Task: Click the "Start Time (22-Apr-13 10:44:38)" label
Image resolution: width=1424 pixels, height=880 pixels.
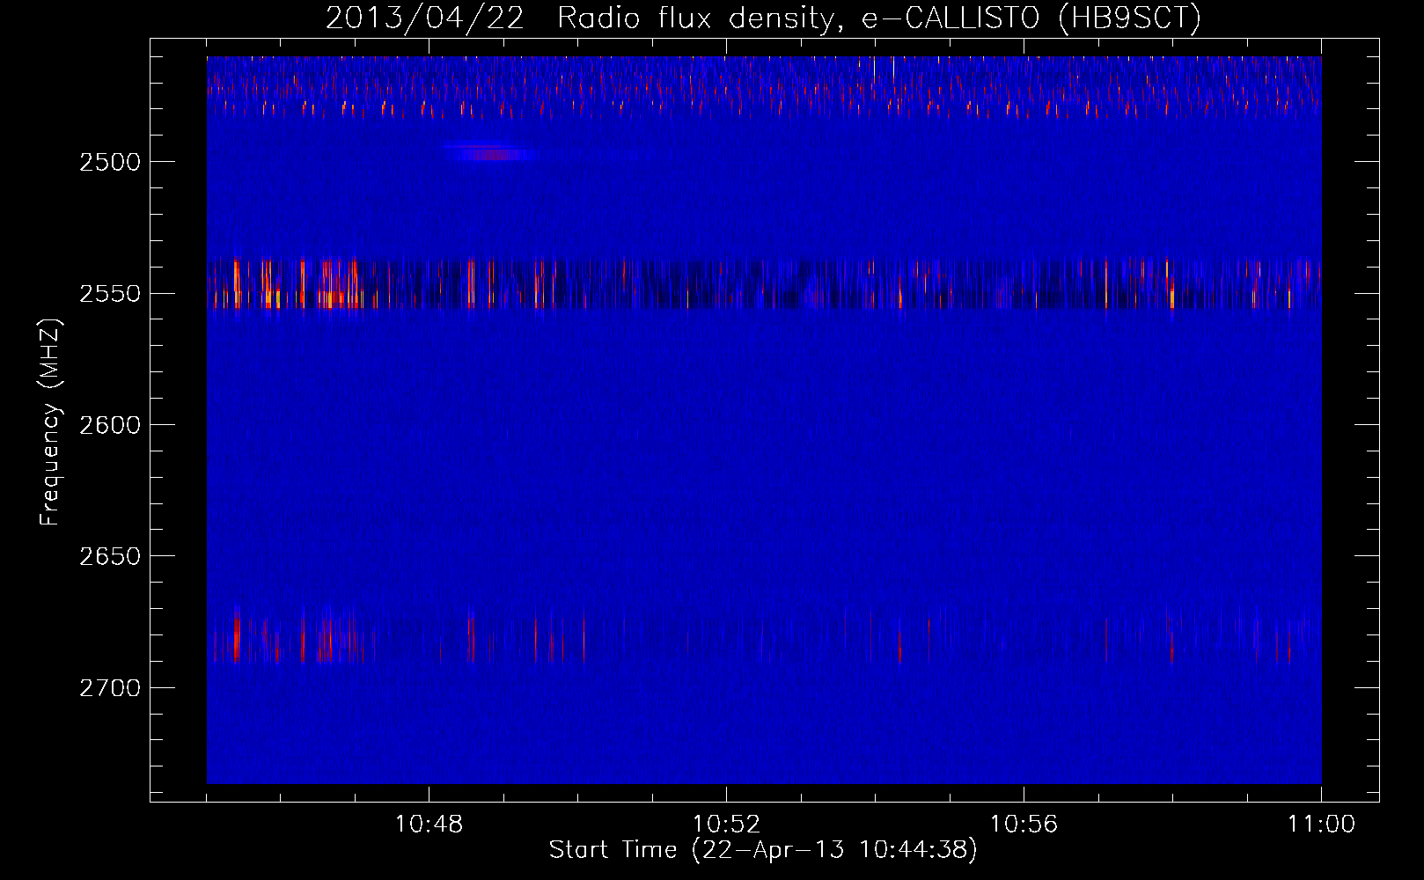Action: [763, 850]
